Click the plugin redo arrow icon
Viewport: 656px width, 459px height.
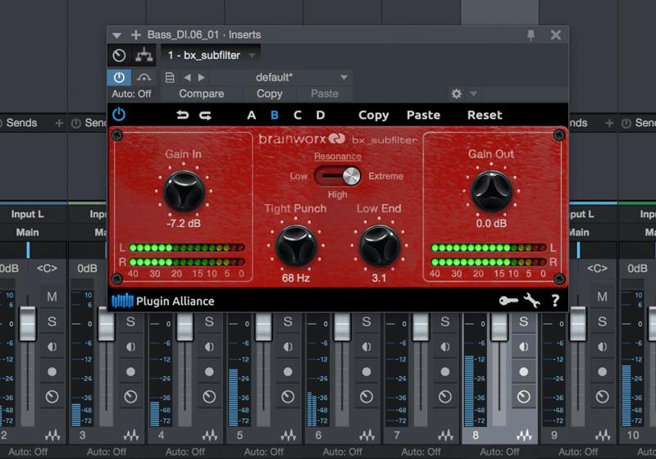tap(205, 116)
